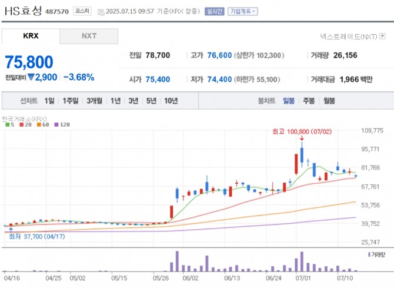The image size is (394, 288).
Task: Click the green 5-day moving average swatch
Action: pos(8,125)
